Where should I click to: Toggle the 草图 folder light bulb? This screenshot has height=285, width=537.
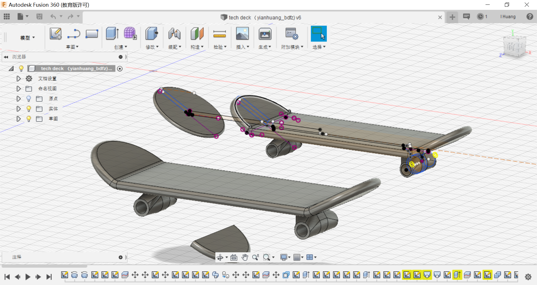tap(29, 118)
